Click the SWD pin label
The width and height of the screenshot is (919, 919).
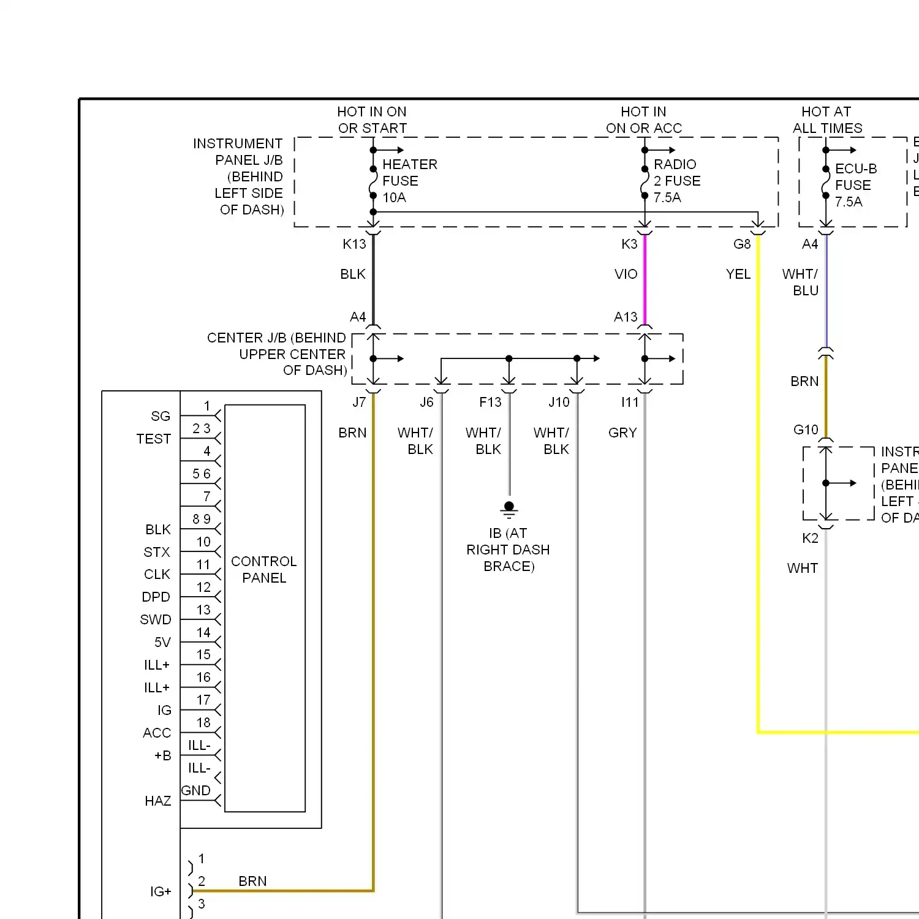(156, 619)
